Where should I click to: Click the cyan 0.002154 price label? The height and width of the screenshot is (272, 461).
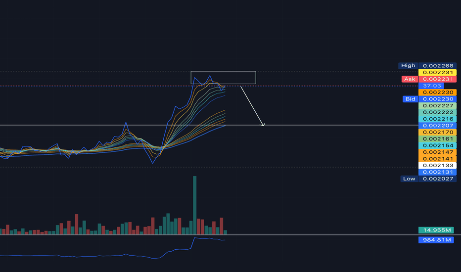tap(437, 145)
